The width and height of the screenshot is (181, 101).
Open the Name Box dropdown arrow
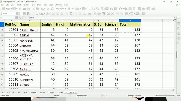pos(16,18)
